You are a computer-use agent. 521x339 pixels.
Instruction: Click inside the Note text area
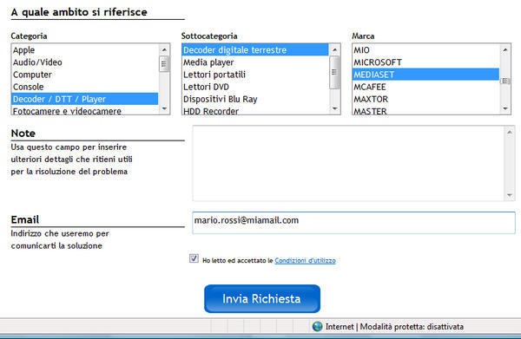[348, 163]
